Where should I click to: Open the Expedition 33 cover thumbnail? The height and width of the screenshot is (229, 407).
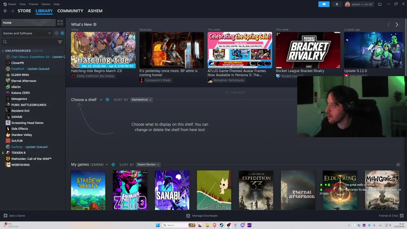pos(256,190)
